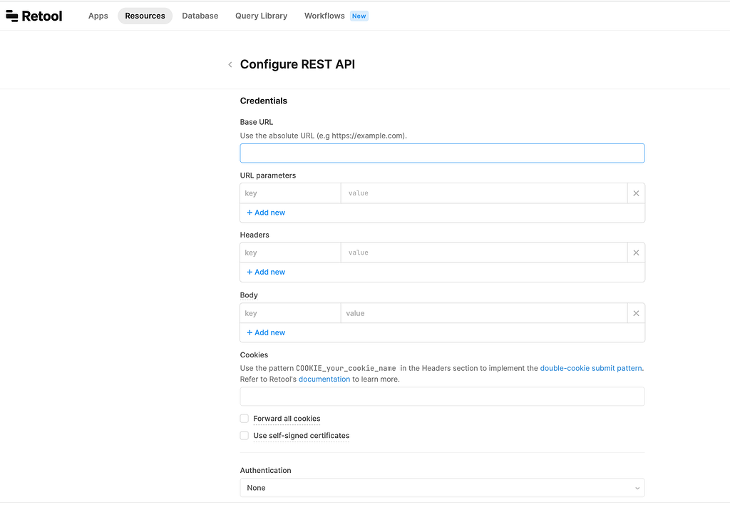Click the back chevron beside Configure REST API
Screen dimensions: 730x515
click(x=230, y=64)
